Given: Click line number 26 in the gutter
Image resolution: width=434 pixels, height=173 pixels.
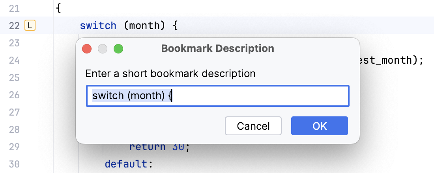Looking at the screenshot, I should coord(14,95).
